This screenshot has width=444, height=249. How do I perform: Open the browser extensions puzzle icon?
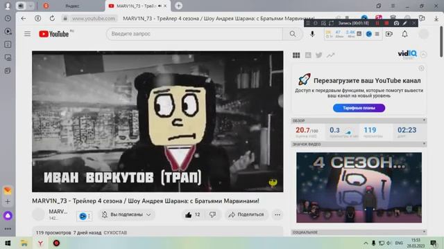point(422,19)
